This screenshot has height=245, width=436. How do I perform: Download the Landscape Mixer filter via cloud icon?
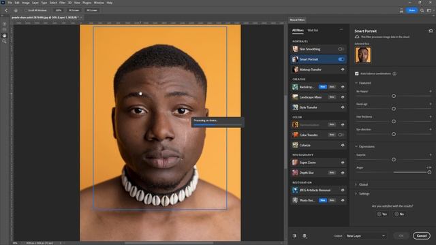pyautogui.click(x=343, y=97)
